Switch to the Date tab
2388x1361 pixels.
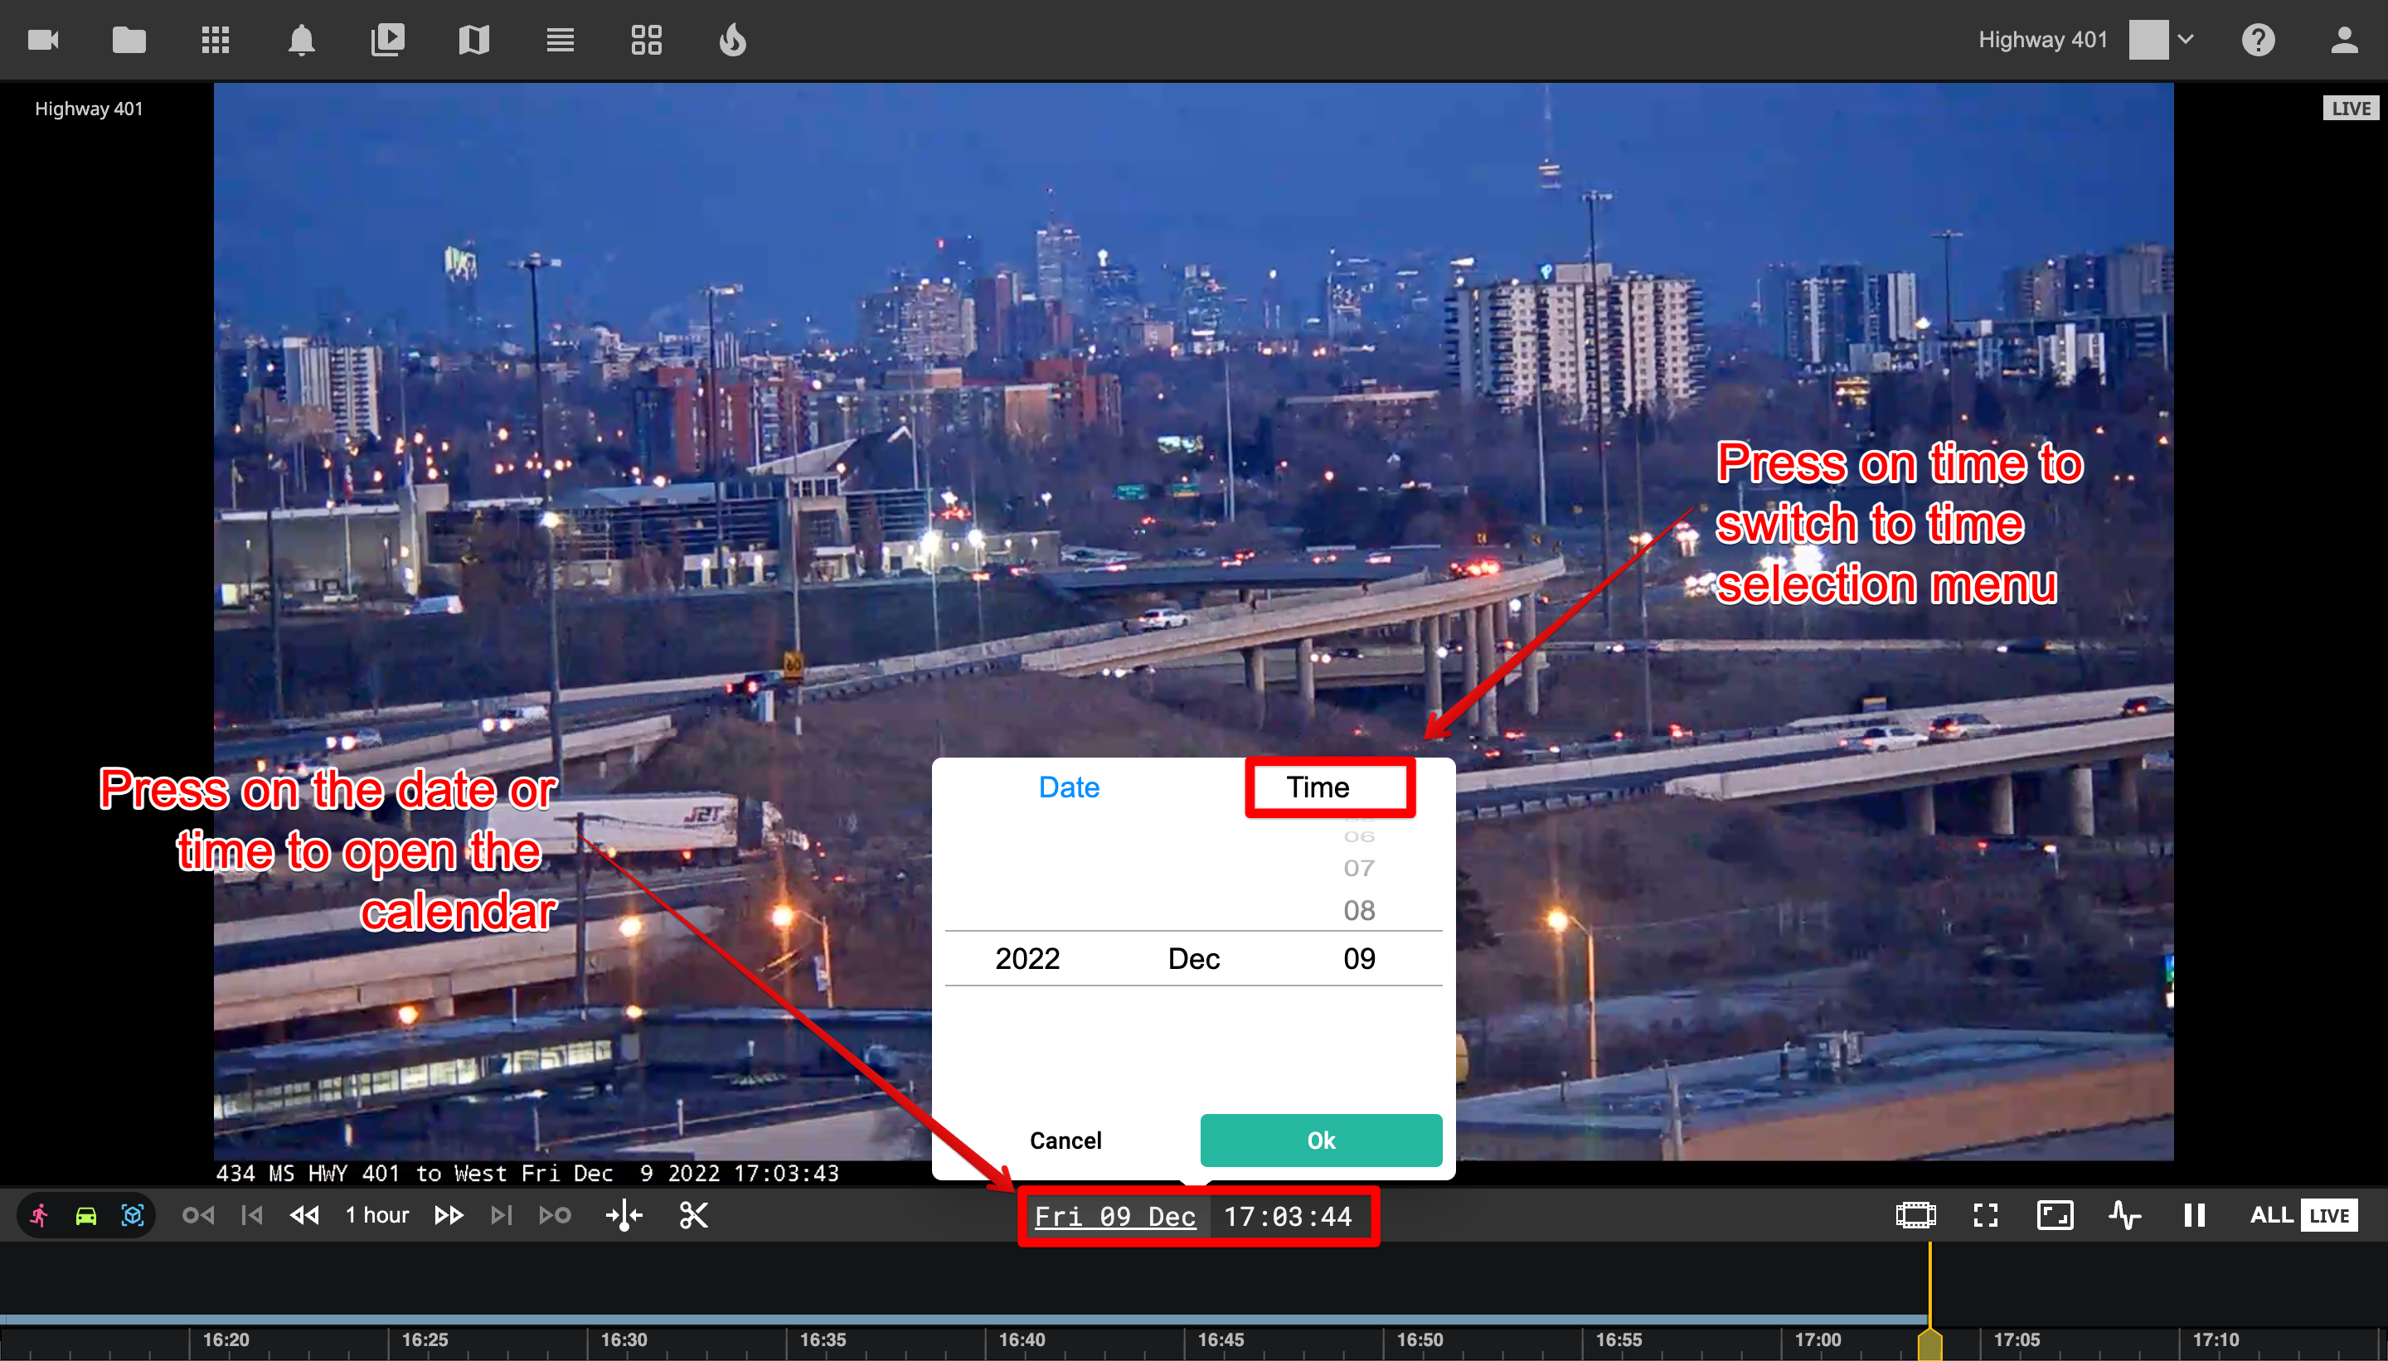[x=1069, y=787]
